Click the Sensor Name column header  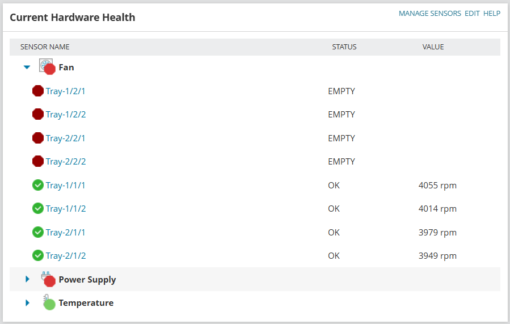[45, 47]
